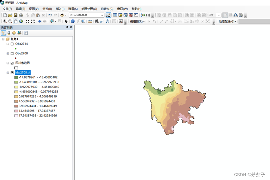Go back to previous extent
This screenshot has width=270, height=180.
(x=40, y=21)
